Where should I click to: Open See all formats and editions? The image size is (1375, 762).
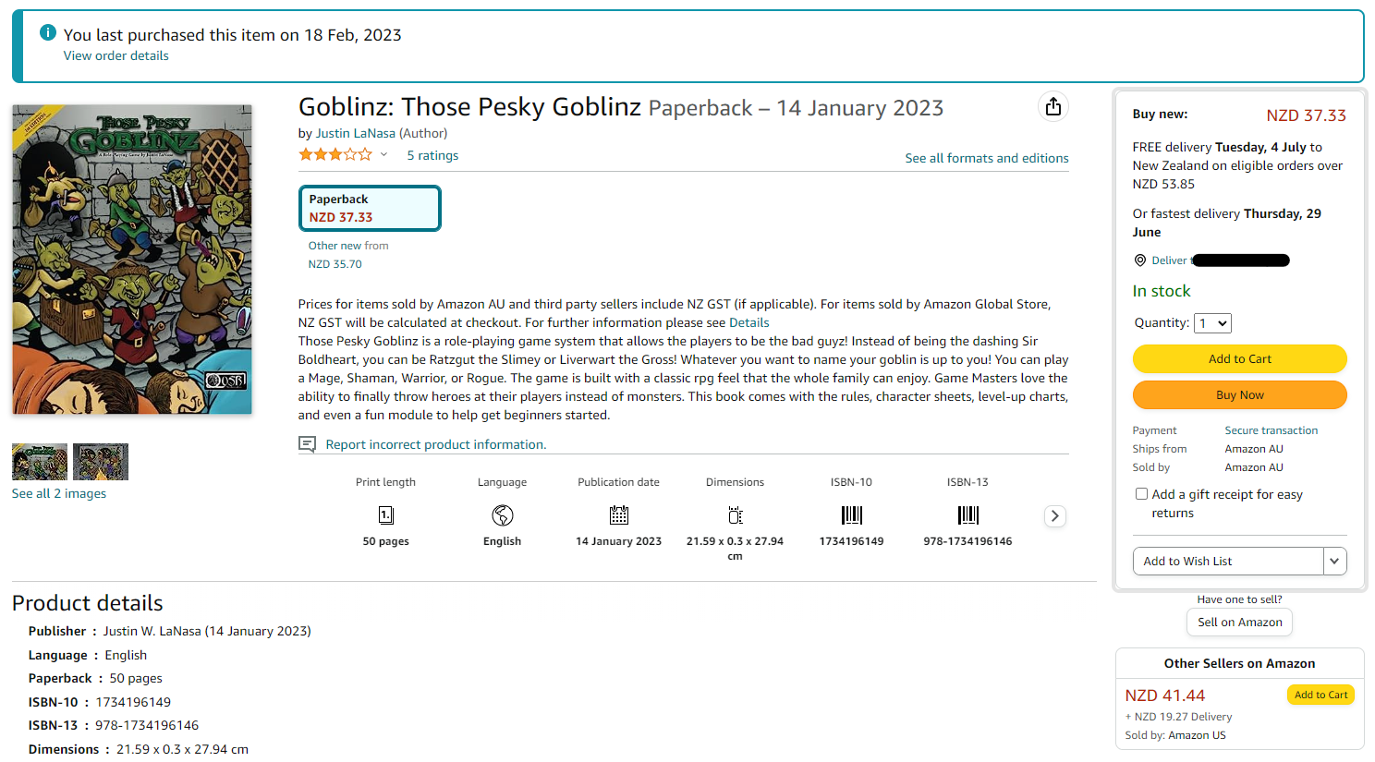tap(986, 158)
